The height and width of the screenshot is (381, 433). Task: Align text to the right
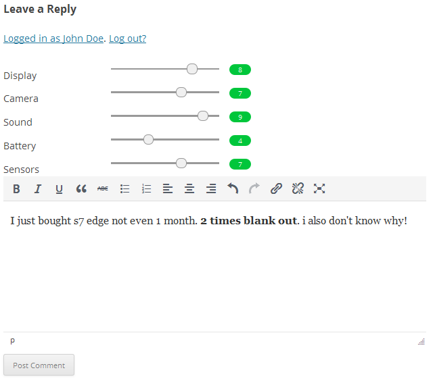click(x=211, y=189)
